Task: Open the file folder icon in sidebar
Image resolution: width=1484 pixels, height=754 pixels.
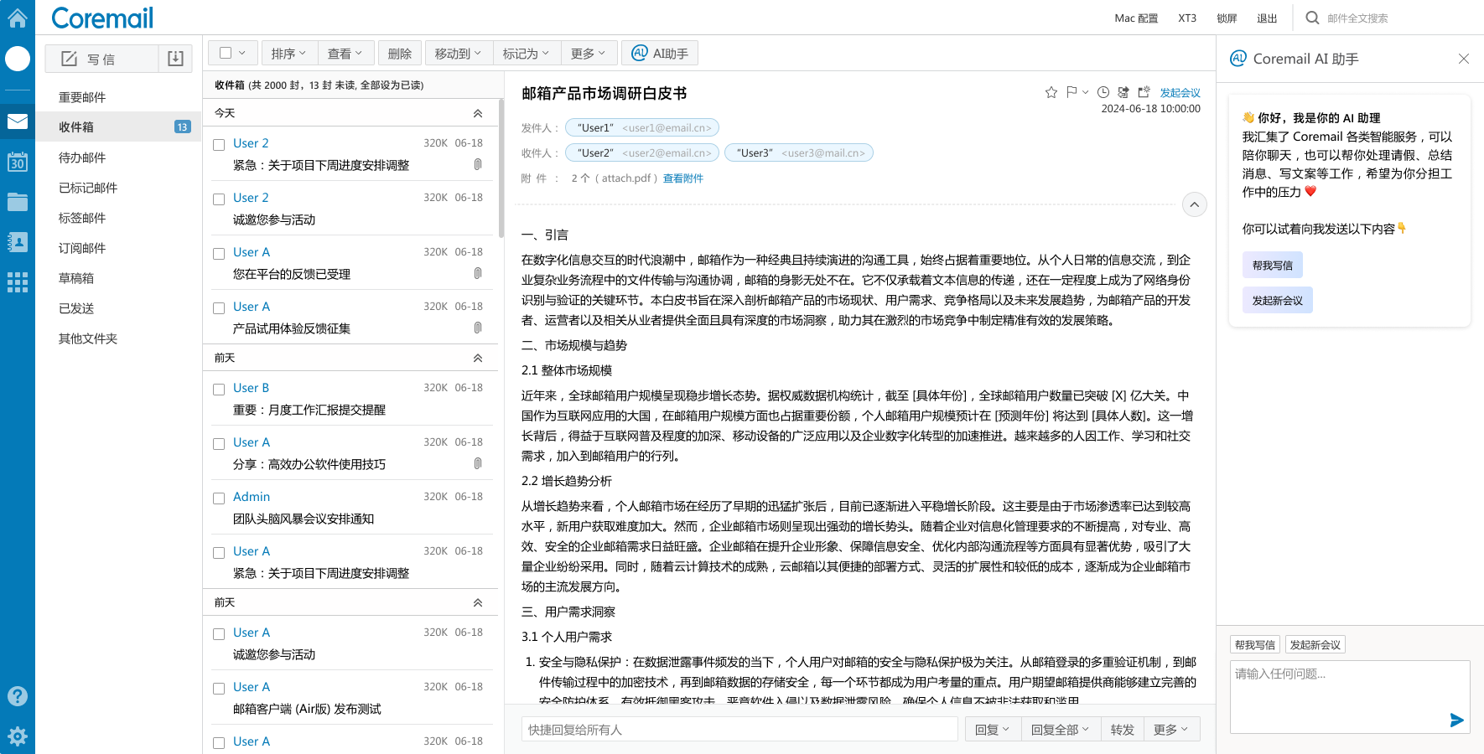Action: click(18, 202)
